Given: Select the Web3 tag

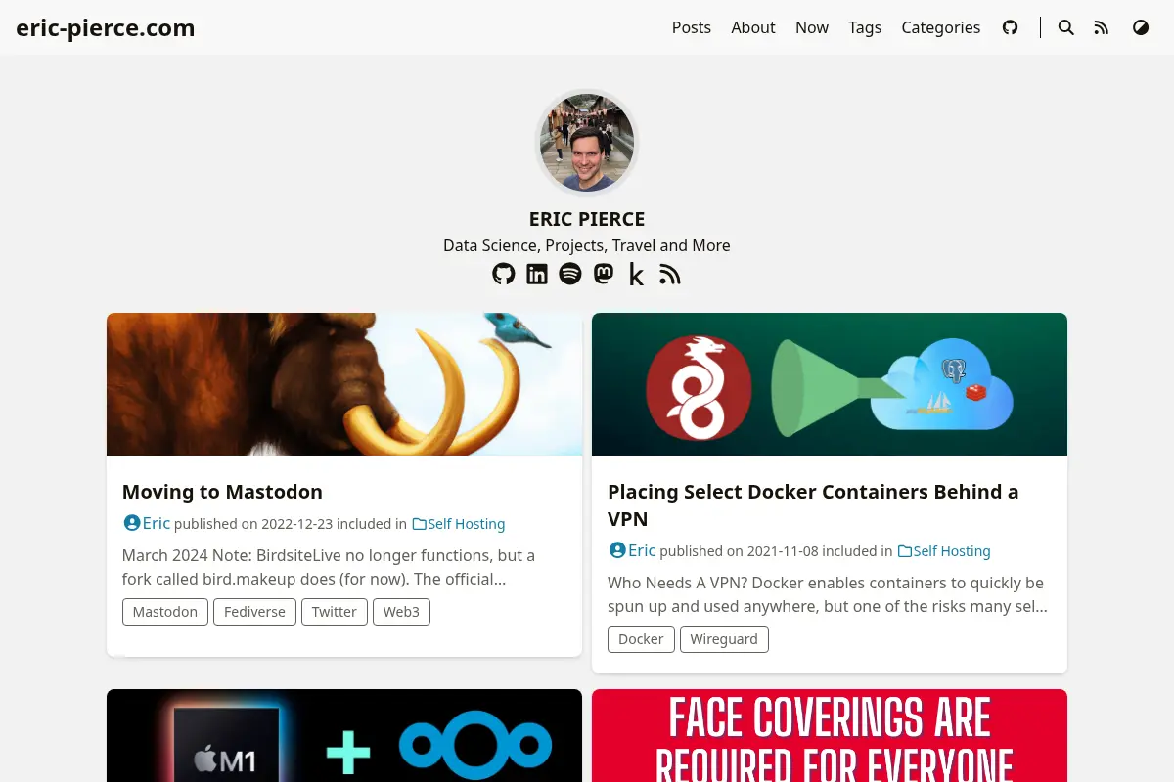Looking at the screenshot, I should click(x=401, y=612).
